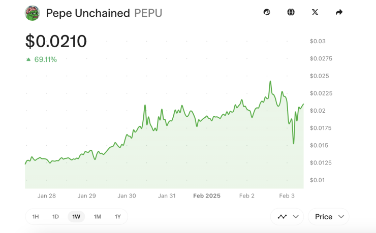Click the green up-triangle price change icon
The height and width of the screenshot is (233, 376).
[28, 59]
